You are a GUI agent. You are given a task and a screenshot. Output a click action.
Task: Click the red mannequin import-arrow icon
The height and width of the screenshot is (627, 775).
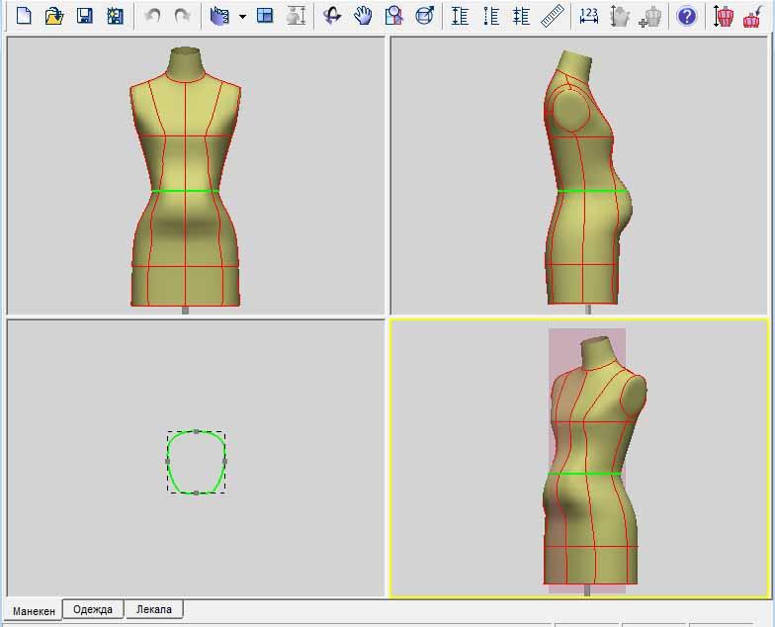753,16
